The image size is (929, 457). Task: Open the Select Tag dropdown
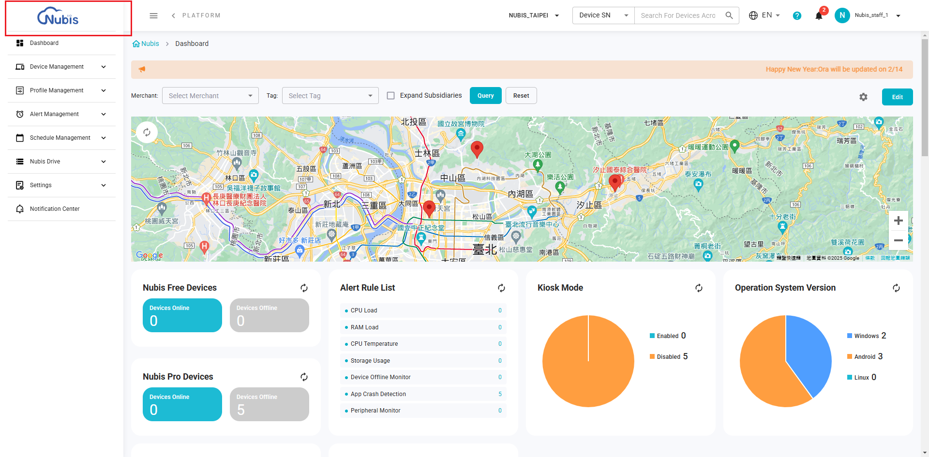(x=330, y=96)
